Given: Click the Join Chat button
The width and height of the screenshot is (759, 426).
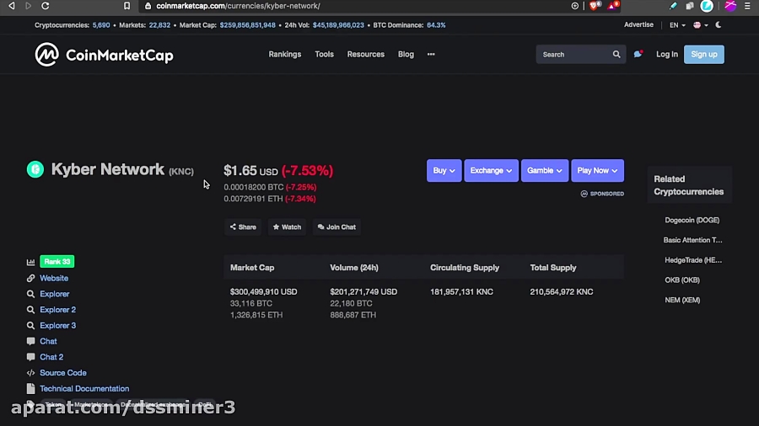Looking at the screenshot, I should coord(336,227).
